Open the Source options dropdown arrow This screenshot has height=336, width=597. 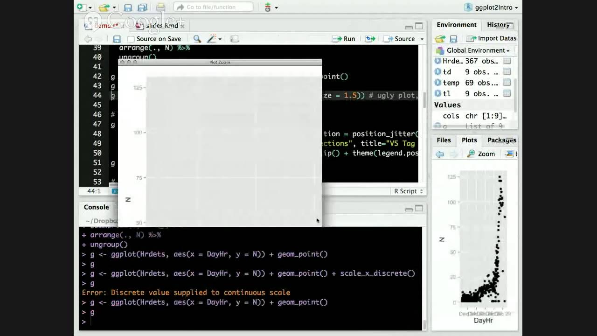coord(422,39)
